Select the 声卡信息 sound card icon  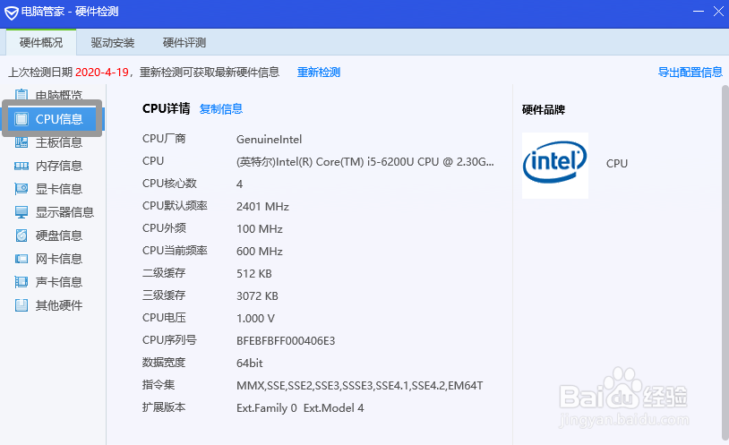click(21, 282)
